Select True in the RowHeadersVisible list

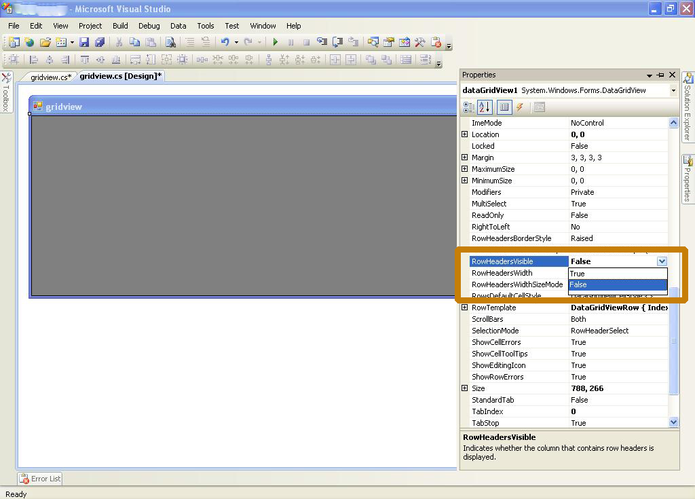(596, 273)
